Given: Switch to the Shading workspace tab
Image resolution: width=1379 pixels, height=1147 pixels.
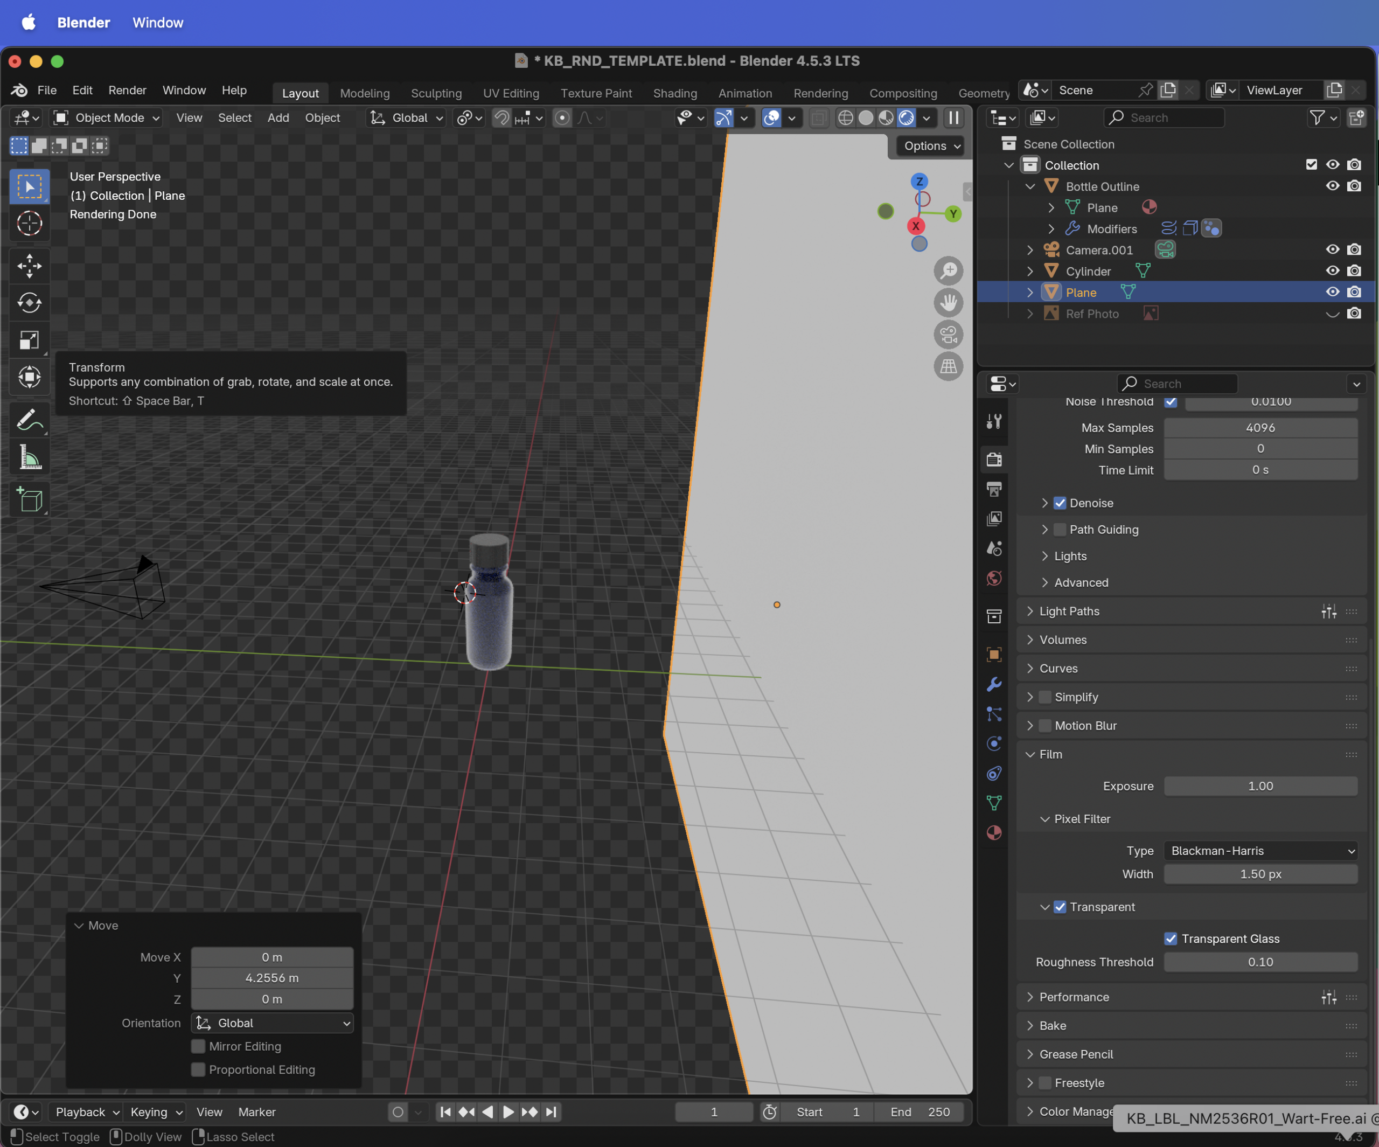Looking at the screenshot, I should point(675,93).
